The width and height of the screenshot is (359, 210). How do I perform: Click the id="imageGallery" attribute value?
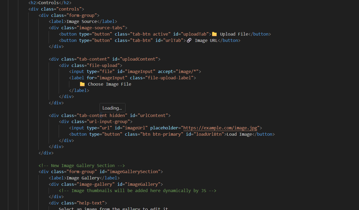(143, 184)
